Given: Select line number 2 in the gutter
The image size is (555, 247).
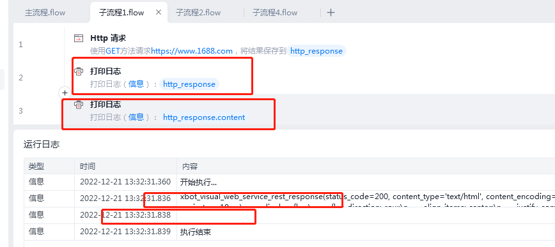Looking at the screenshot, I should (20, 78).
